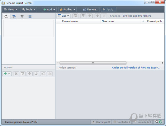Switch to the list lines tab

click(x=30, y=17)
